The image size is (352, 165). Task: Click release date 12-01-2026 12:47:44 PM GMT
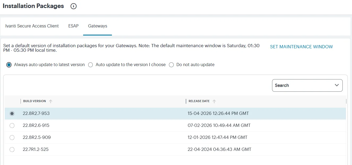(217, 138)
